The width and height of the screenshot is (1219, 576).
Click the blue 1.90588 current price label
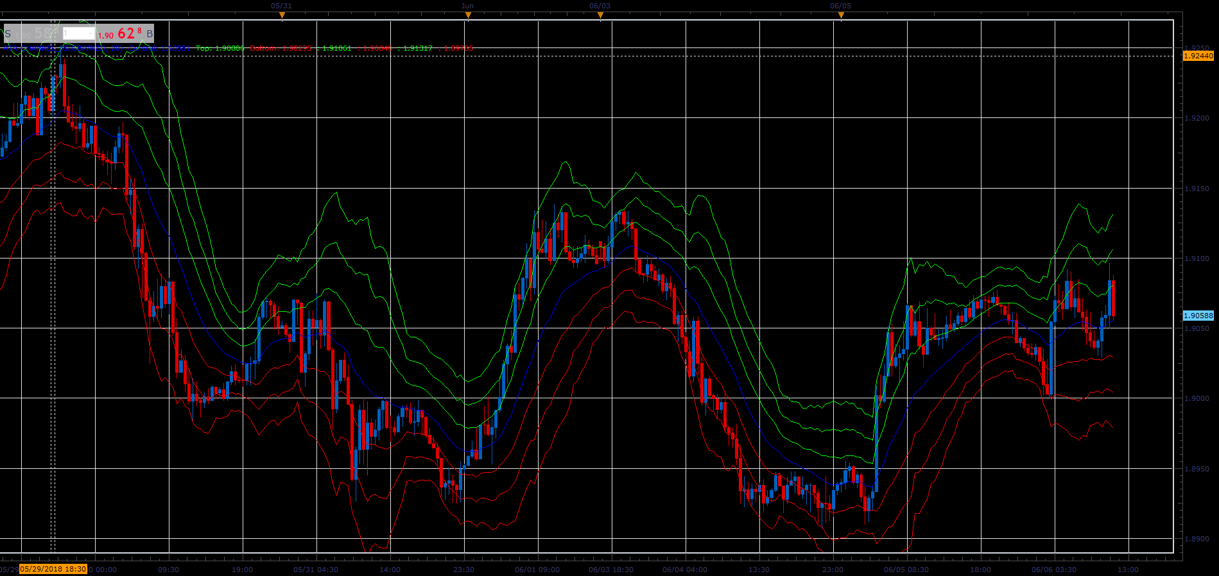(1198, 316)
